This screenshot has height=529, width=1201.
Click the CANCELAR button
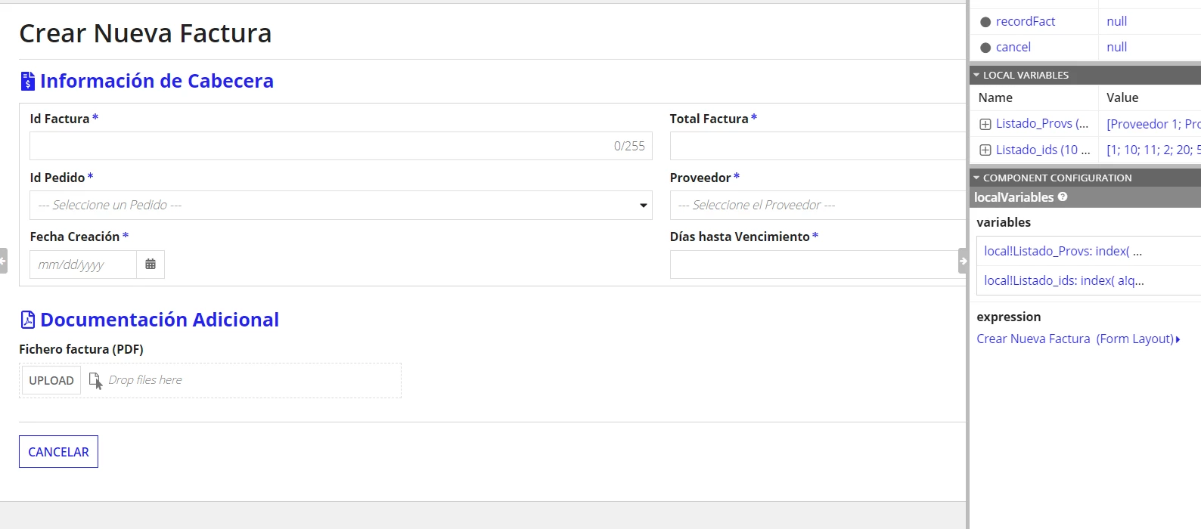58,452
